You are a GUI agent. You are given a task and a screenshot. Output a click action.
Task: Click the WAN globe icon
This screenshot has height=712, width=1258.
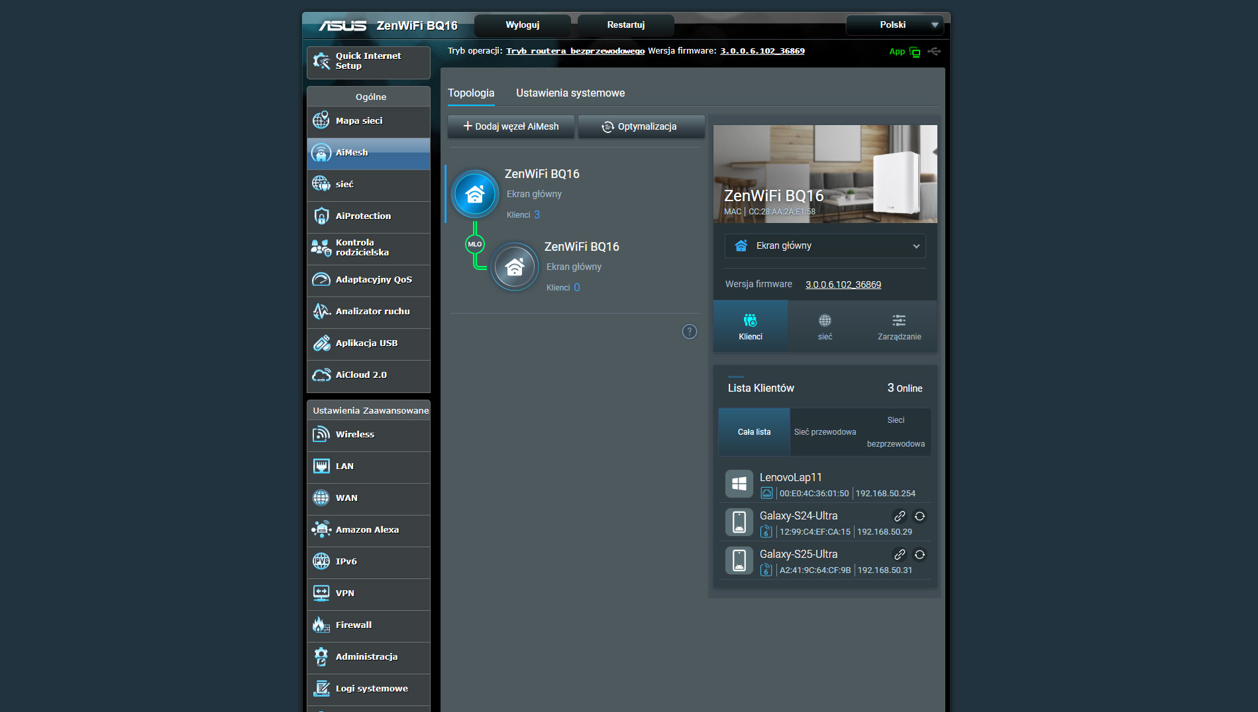pyautogui.click(x=321, y=498)
